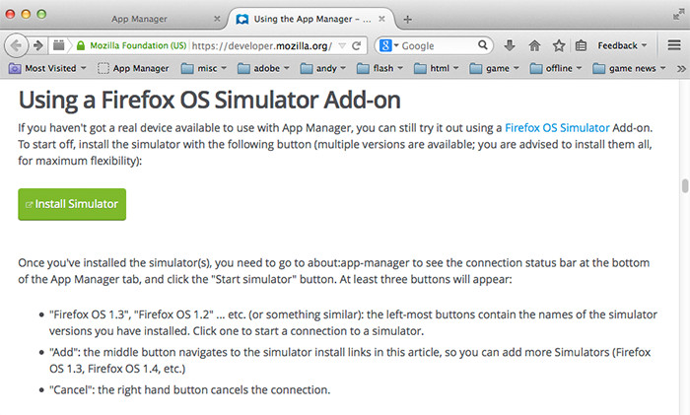This screenshot has height=415, width=690.
Task: Click the macOS yellow minimize window button
Action: [x=26, y=14]
